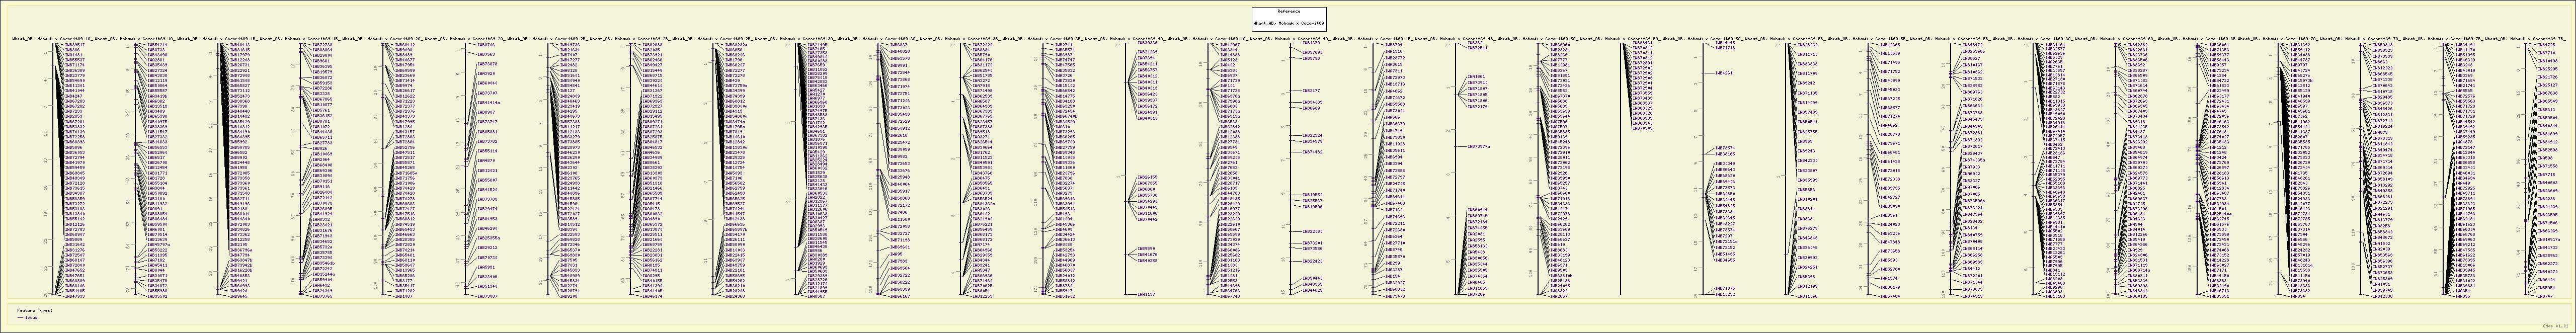Select marker IWB39517 on the first map
Screen dimensions: 2576x333
click(75, 45)
